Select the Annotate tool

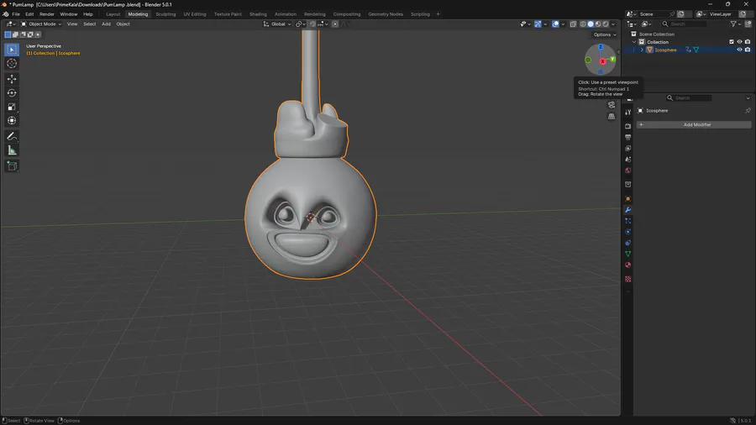[x=12, y=137]
